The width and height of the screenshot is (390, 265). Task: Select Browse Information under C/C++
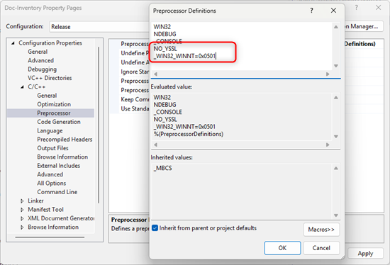point(62,157)
